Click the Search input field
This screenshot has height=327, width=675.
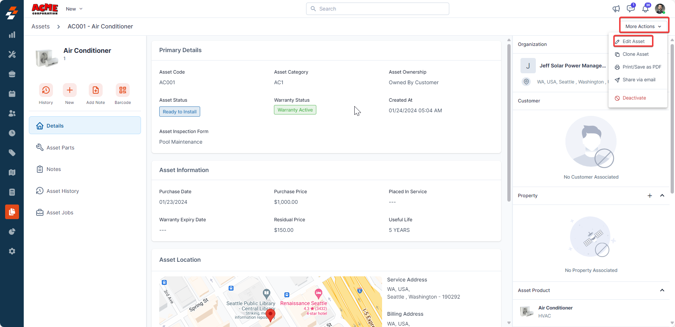pos(377,9)
